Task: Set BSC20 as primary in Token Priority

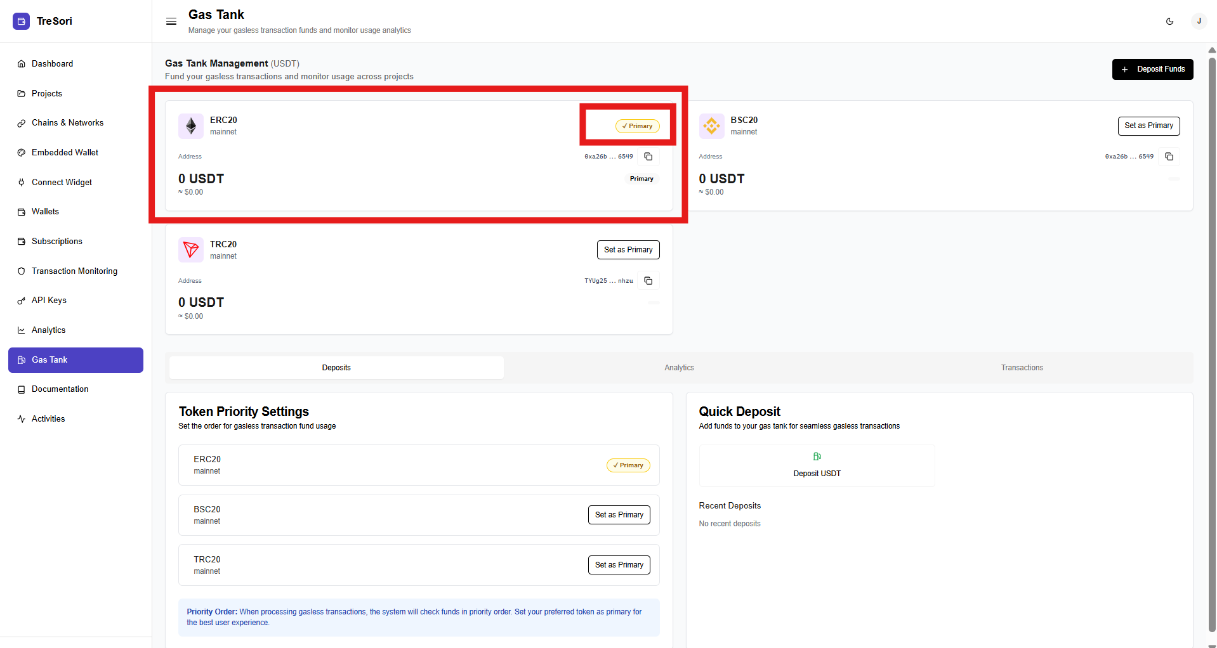Action: 619,515
